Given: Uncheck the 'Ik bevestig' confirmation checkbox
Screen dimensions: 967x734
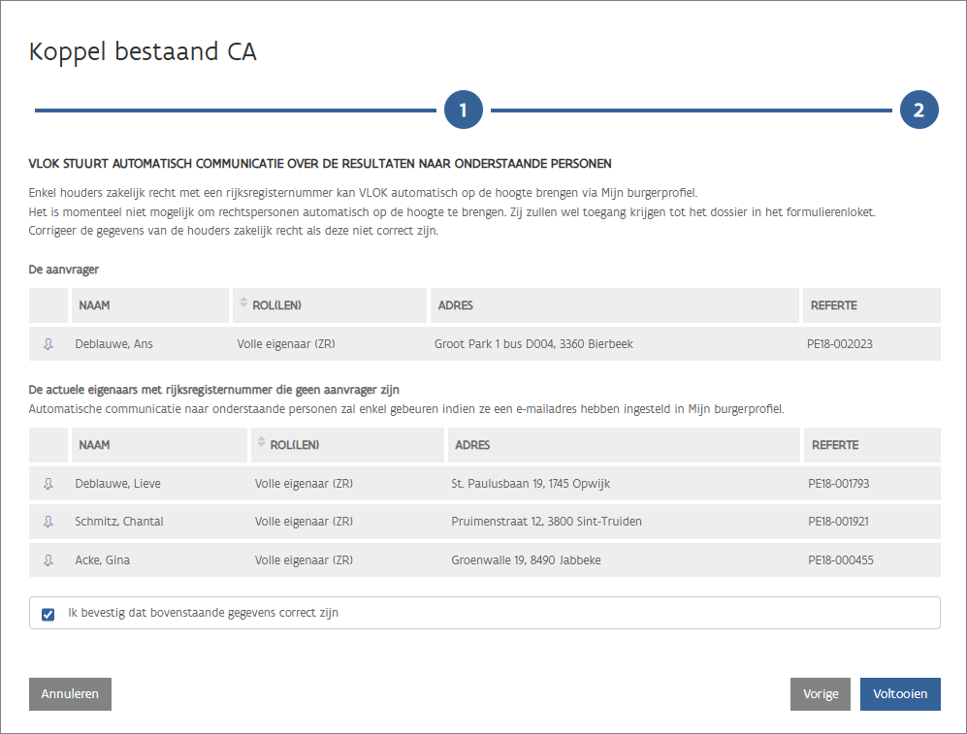Looking at the screenshot, I should tap(48, 614).
